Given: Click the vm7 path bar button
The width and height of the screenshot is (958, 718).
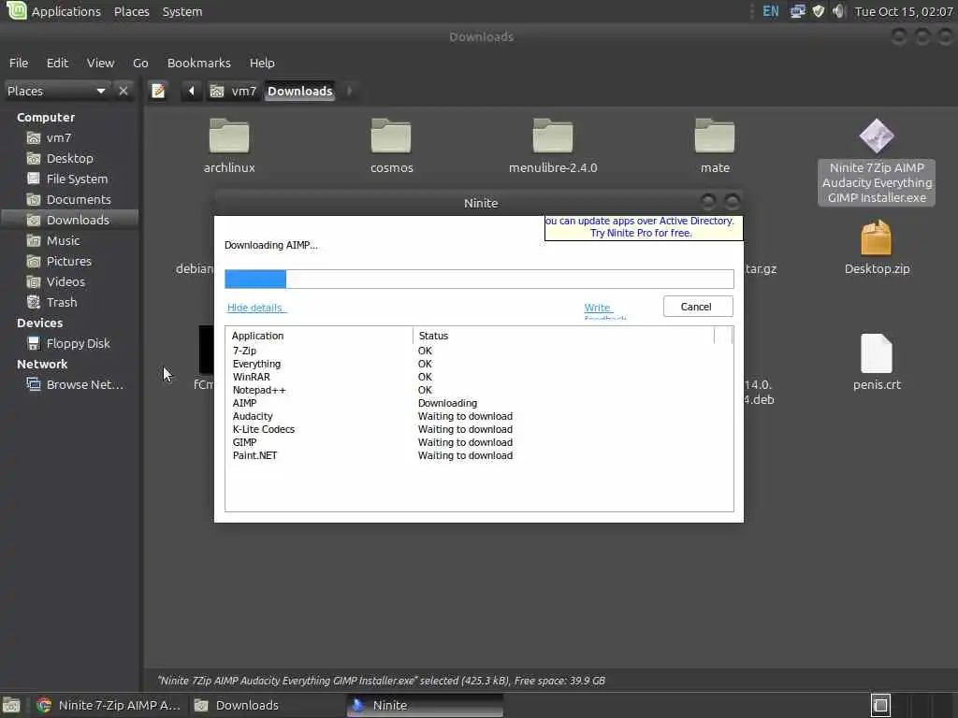Looking at the screenshot, I should 234,91.
